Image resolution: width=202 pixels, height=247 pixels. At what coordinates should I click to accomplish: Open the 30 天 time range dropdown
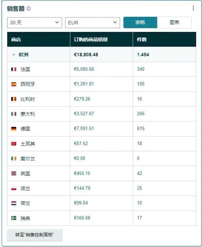pyautogui.click(x=35, y=23)
